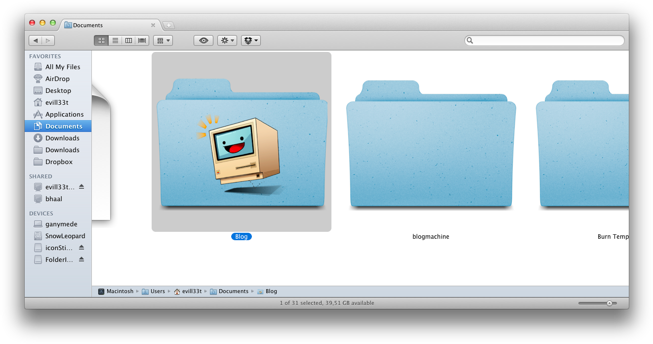Go back with the left arrow button
The image size is (653, 344).
coord(35,41)
